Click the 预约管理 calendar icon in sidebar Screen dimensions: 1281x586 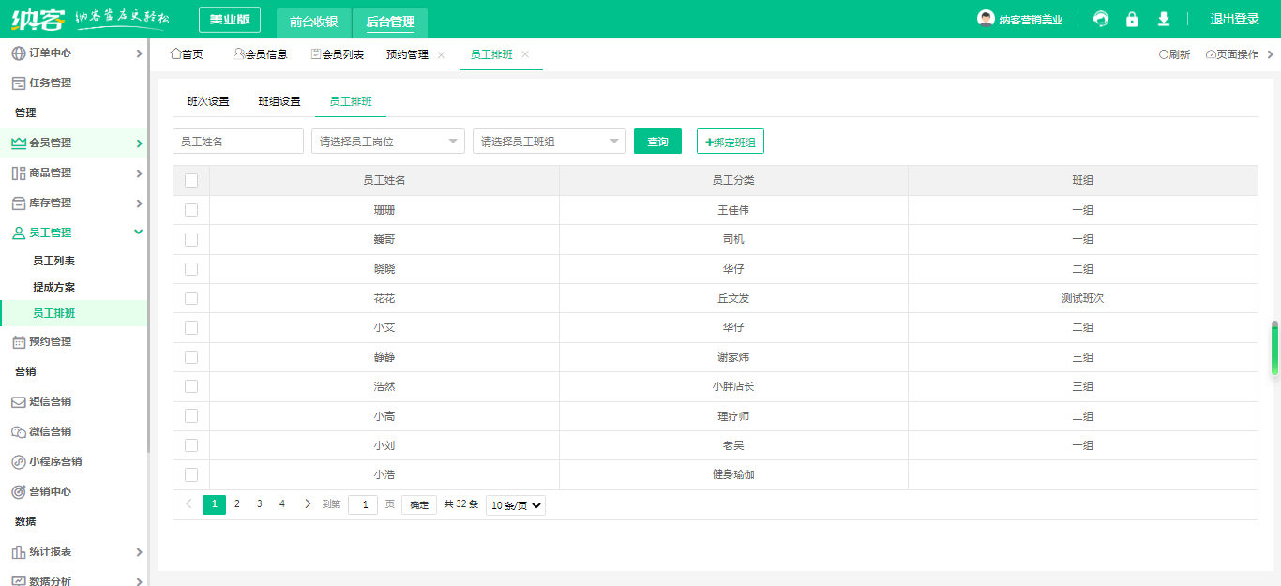click(19, 342)
